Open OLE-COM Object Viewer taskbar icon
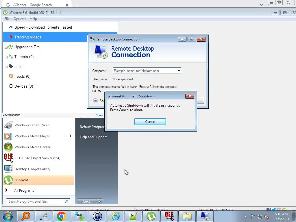This screenshot has height=222, width=296. 169,216
